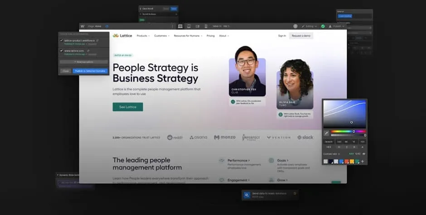Expand the Show more options row
The image size is (426, 215).
pos(84,62)
